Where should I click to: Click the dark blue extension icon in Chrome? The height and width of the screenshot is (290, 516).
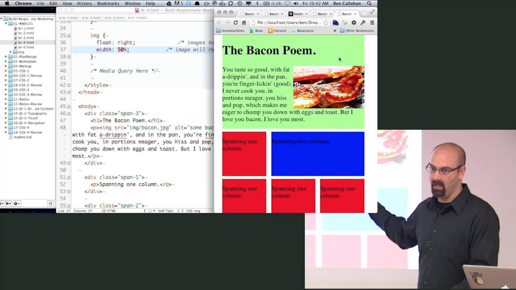click(x=335, y=23)
